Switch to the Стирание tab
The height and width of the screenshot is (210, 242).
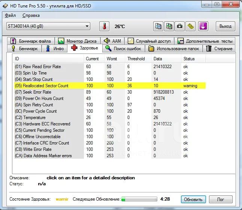point(219,49)
